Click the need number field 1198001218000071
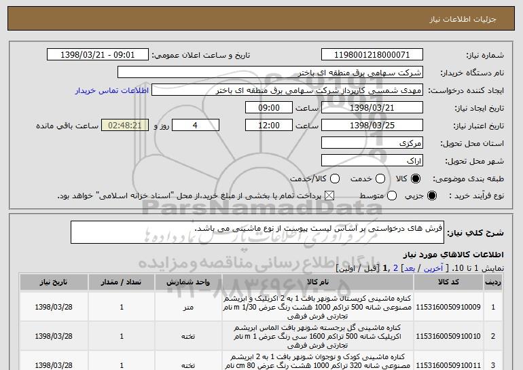This screenshot has height=370, width=523. pos(372,55)
